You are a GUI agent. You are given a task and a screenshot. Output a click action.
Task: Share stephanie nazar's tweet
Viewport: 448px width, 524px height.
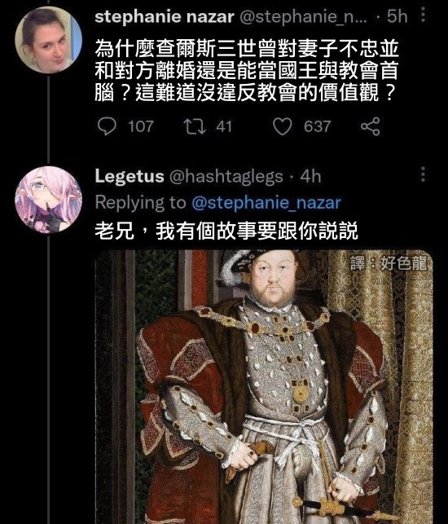click(x=370, y=126)
